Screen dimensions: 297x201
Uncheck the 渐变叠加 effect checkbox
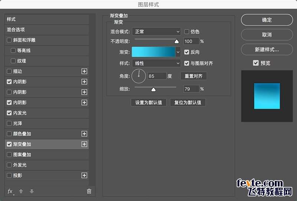[x=9, y=144]
